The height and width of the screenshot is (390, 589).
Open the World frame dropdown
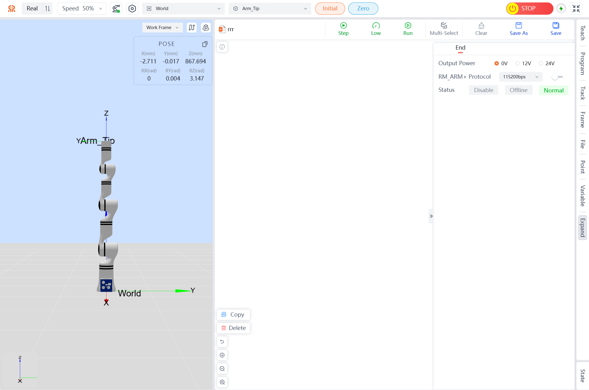point(183,9)
